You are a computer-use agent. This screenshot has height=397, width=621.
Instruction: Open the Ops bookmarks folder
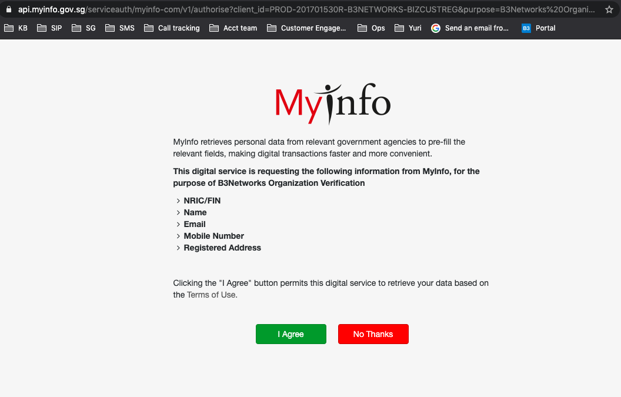tap(371, 28)
